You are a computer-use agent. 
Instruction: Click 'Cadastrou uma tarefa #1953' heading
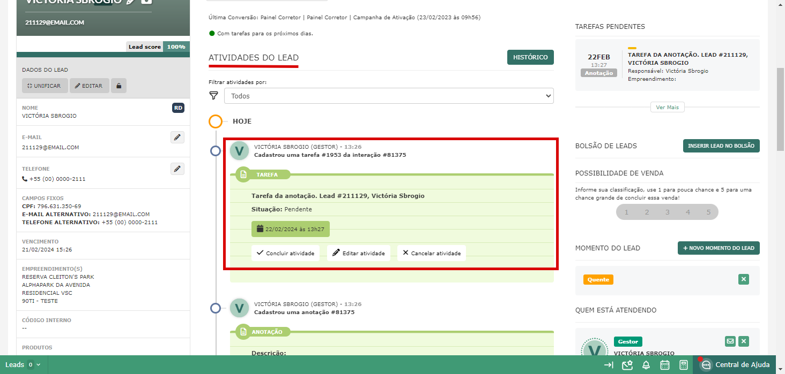(x=330, y=155)
